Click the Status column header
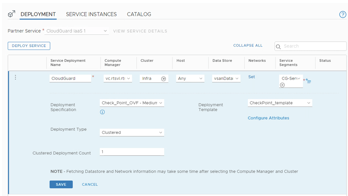348x196 pixels. [x=325, y=61]
